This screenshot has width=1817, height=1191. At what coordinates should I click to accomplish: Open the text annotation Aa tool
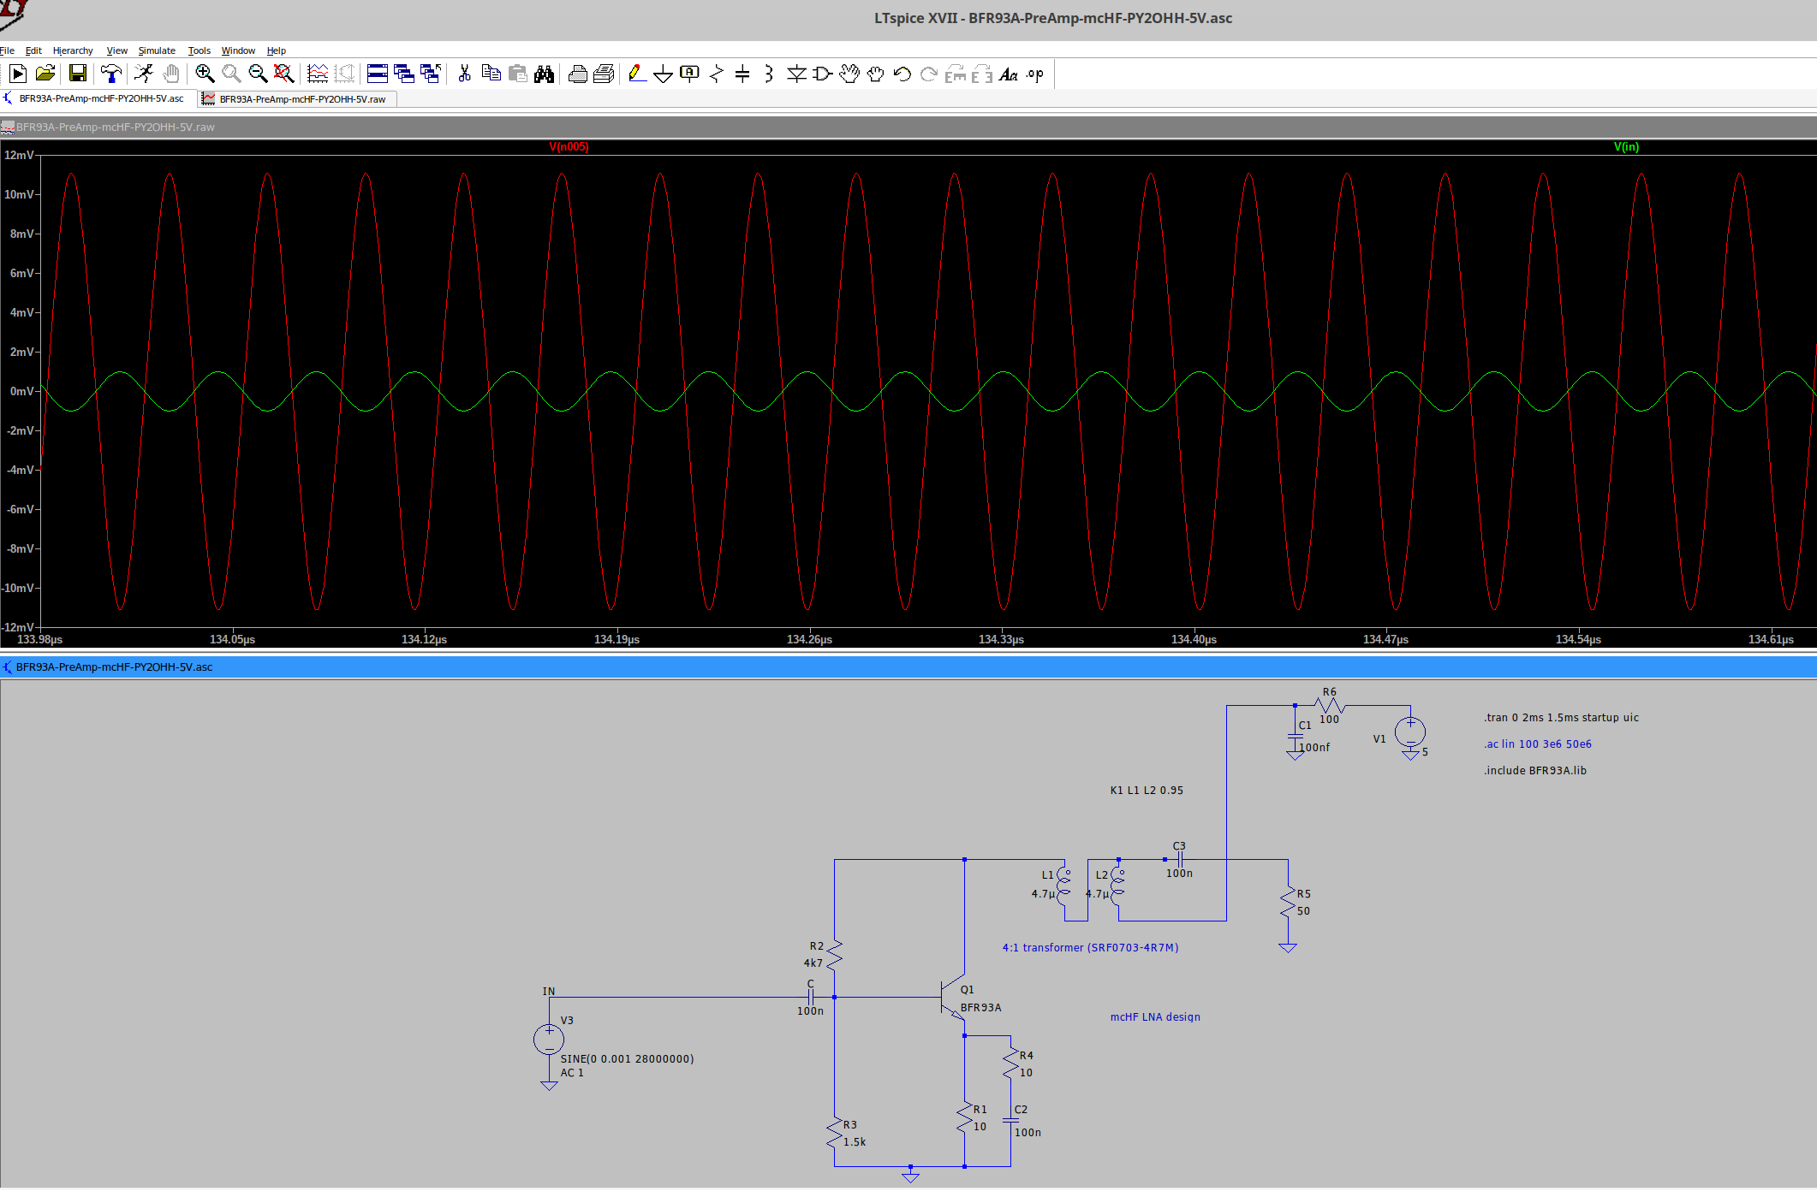click(x=1008, y=74)
